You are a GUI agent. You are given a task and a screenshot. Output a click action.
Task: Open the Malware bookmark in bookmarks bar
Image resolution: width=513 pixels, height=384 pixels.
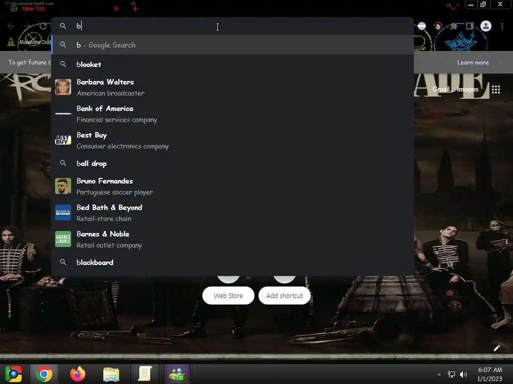pos(29,42)
